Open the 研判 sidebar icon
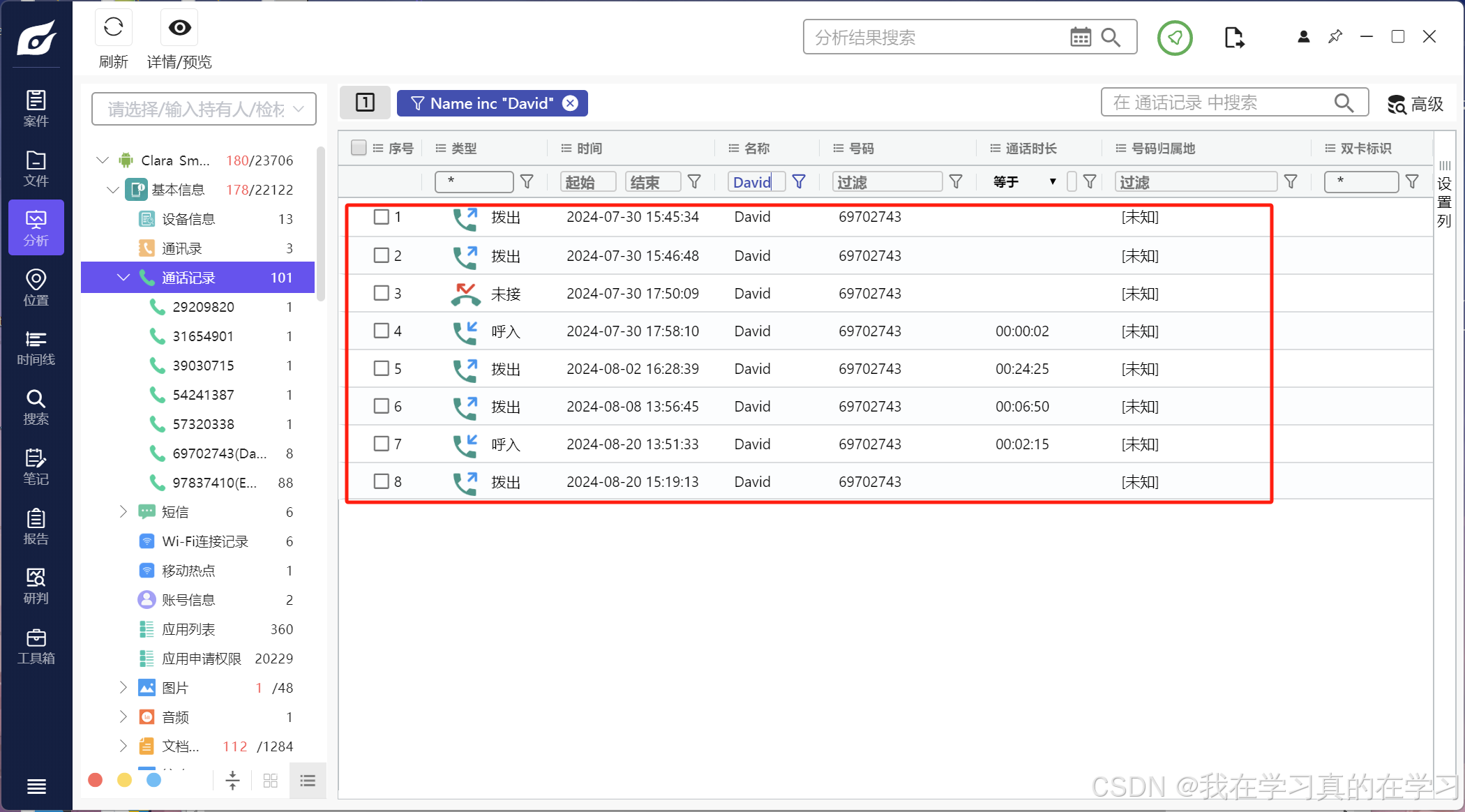The height and width of the screenshot is (812, 1465). pyautogui.click(x=36, y=586)
